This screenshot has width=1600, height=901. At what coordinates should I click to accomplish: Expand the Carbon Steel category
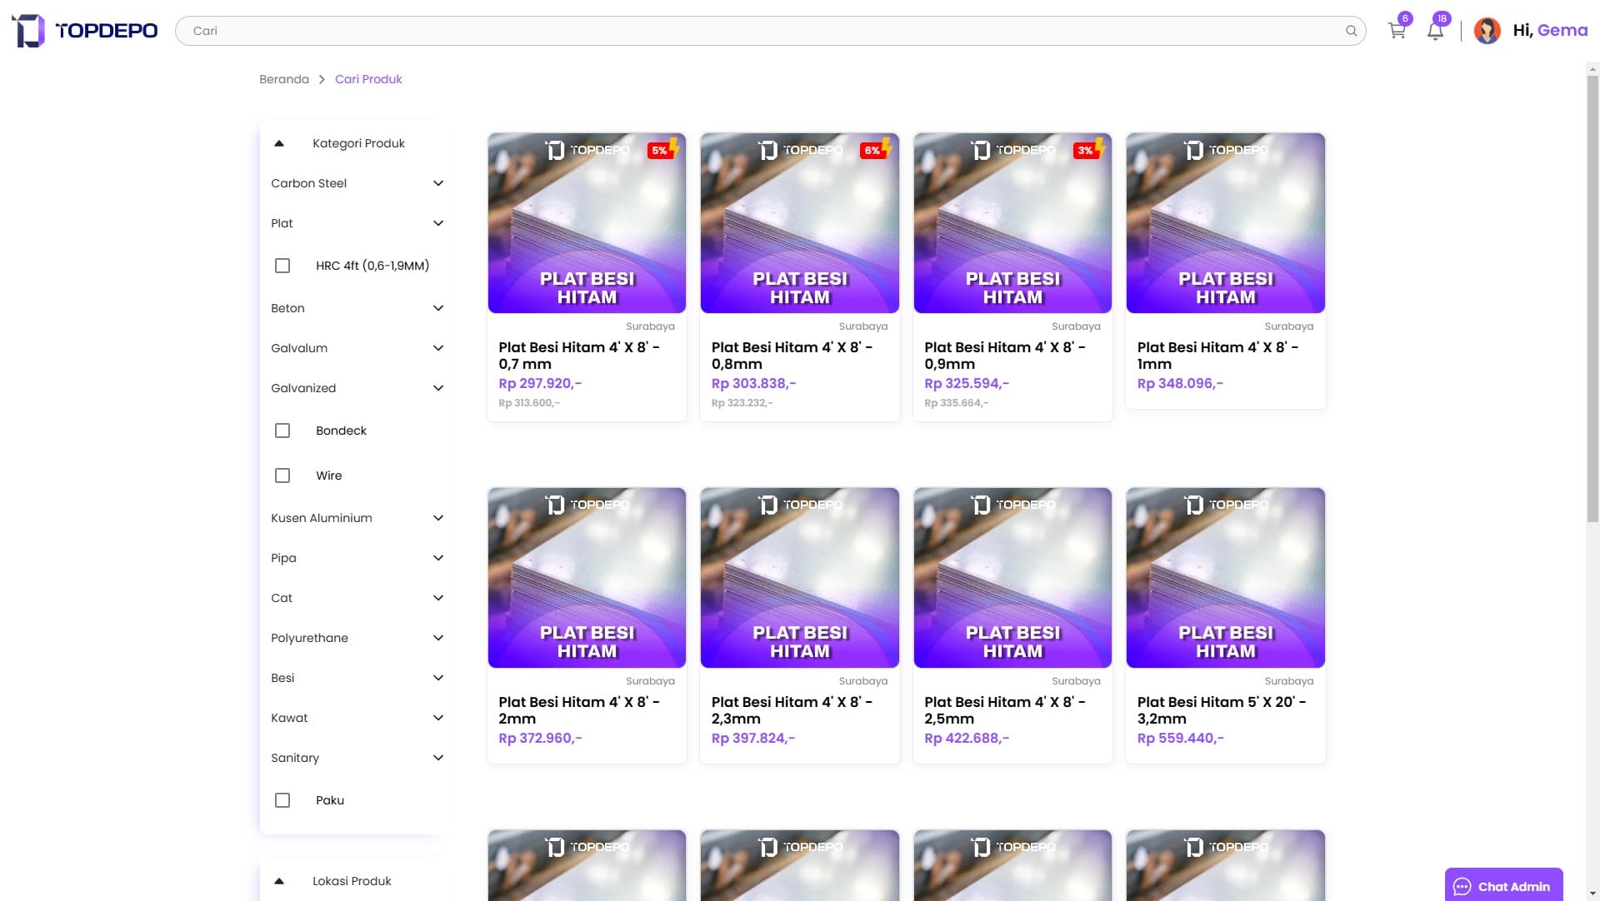pyautogui.click(x=438, y=183)
